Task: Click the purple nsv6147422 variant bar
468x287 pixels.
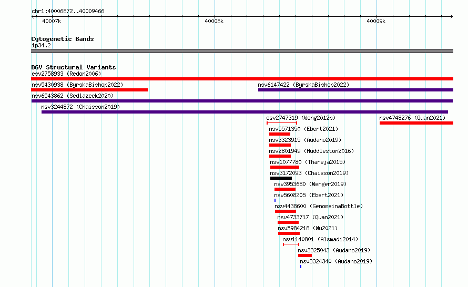Action: (x=356, y=90)
